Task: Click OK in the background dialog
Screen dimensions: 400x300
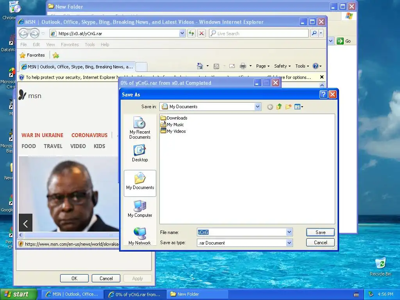Action: (74, 278)
